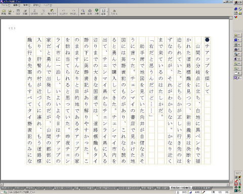The image size is (243, 194).
Task: Open the ヘルプ(H) menu
Action: [x=48, y=5]
